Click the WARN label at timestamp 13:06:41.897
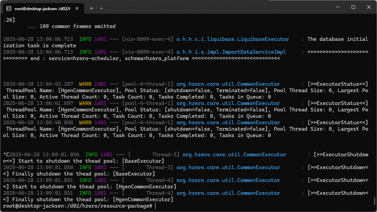The image size is (377, 212). (x=85, y=104)
